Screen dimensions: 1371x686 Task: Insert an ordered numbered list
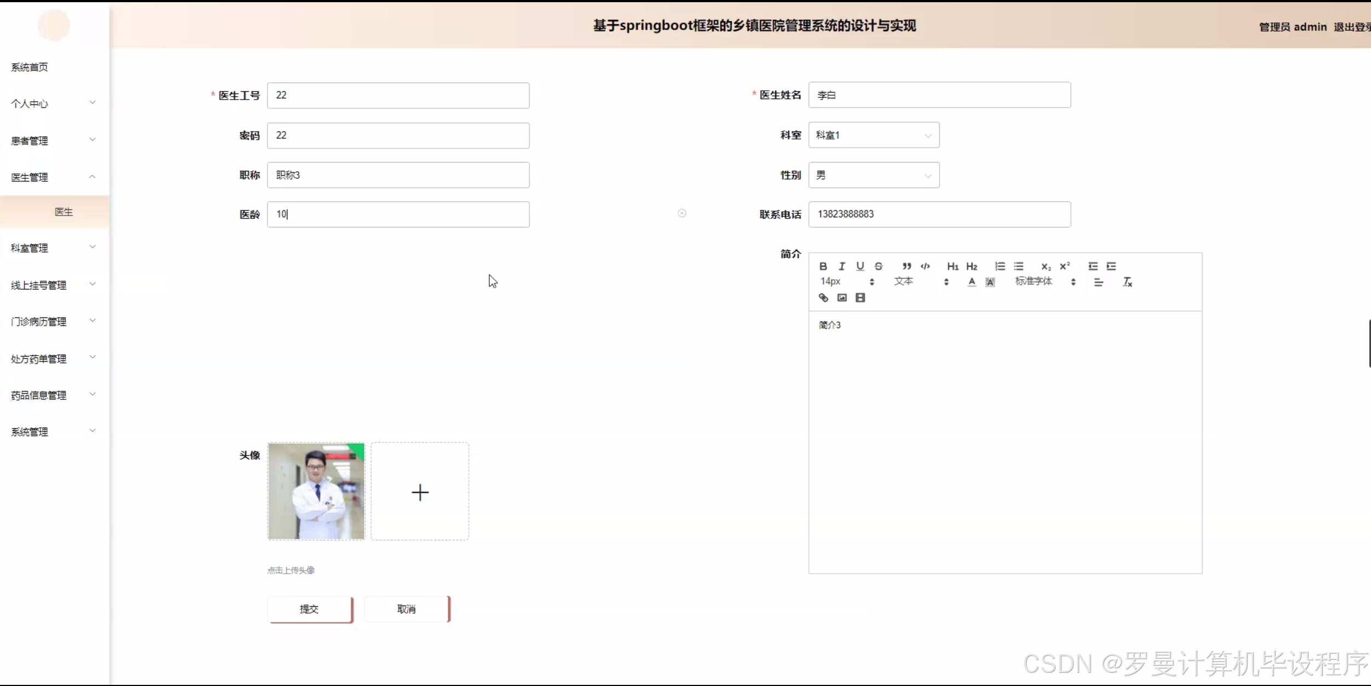999,266
